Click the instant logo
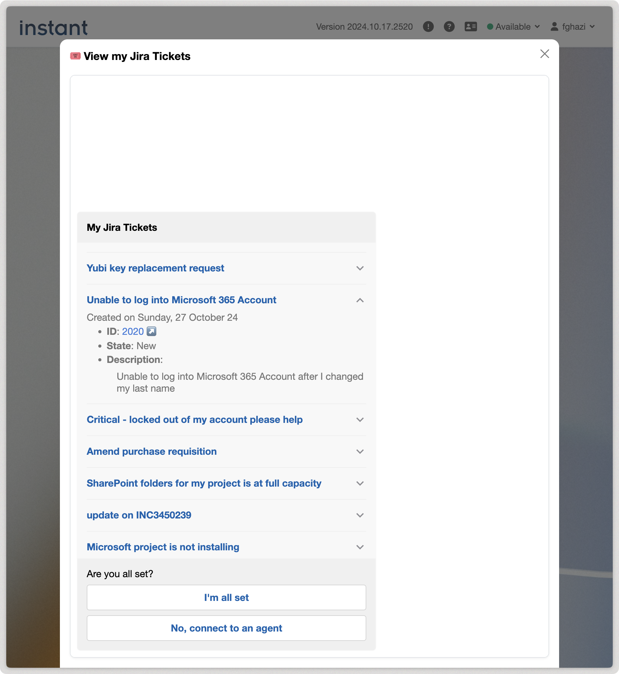Viewport: 619px width, 674px height. [54, 28]
